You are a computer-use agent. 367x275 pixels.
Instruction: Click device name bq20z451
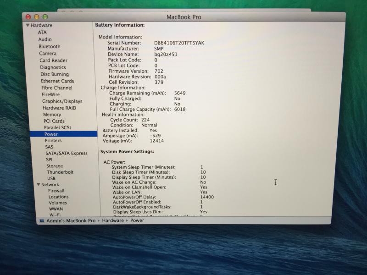click(x=166, y=54)
